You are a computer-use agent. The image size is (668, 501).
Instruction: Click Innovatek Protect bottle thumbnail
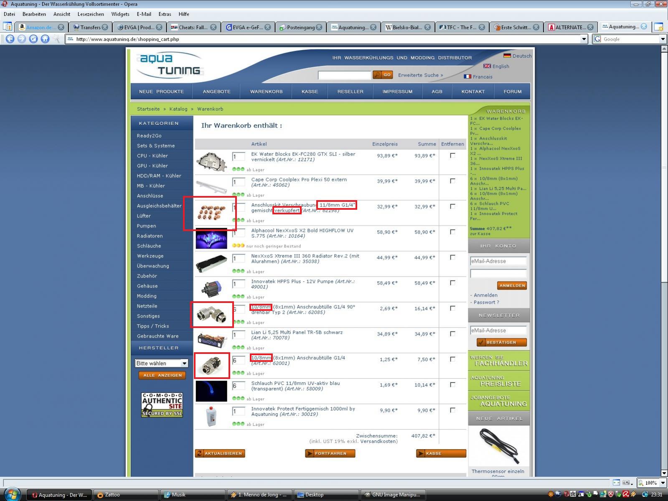pyautogui.click(x=211, y=416)
